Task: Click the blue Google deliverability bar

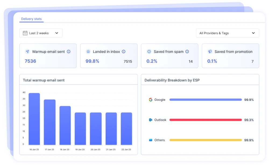Action: click(206, 100)
